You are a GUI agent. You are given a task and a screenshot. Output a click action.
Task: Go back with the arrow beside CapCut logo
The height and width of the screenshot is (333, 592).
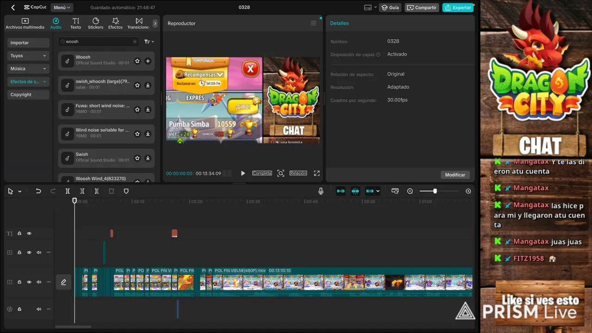[x=13, y=7]
